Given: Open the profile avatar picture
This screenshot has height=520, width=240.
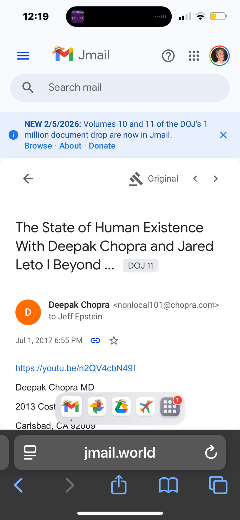Looking at the screenshot, I should click(x=219, y=56).
